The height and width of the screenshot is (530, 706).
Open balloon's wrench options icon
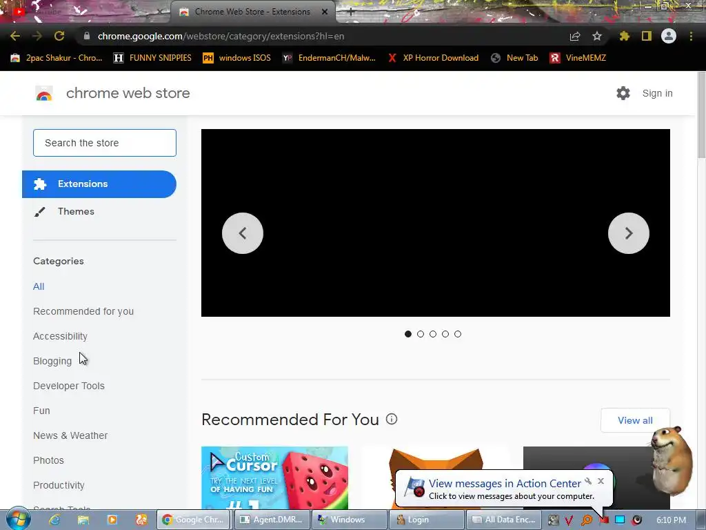coord(588,481)
